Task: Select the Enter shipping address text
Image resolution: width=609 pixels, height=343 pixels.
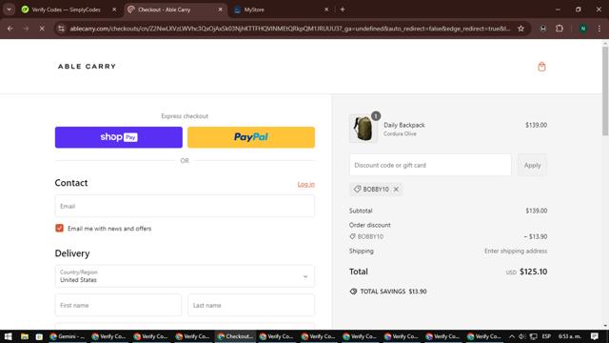Action: pos(516,252)
